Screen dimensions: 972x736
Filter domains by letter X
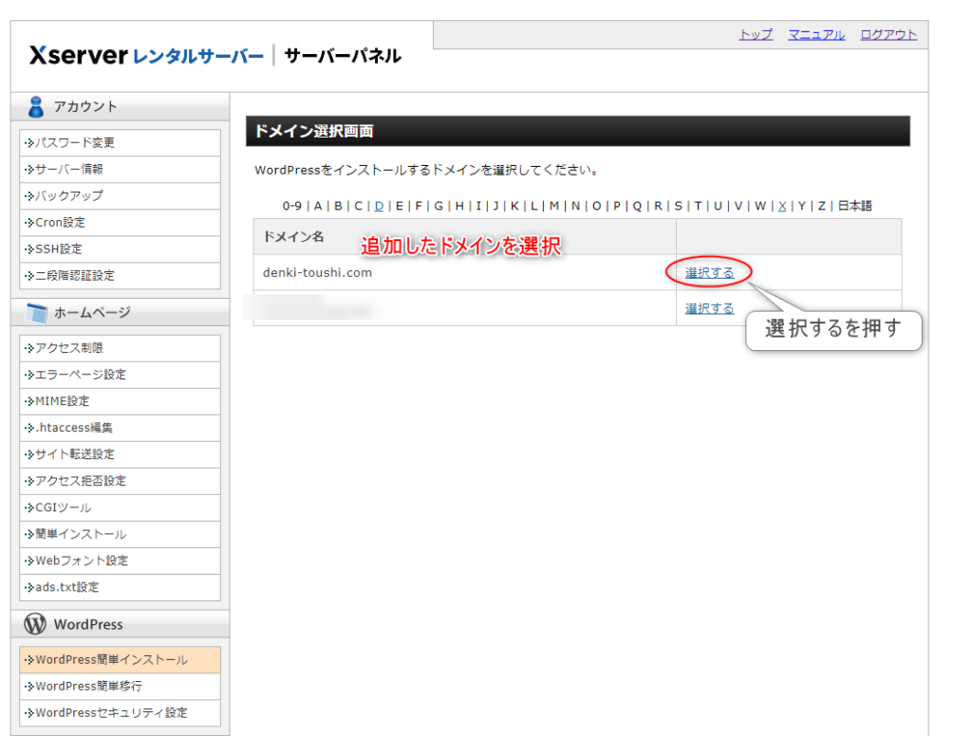point(782,206)
